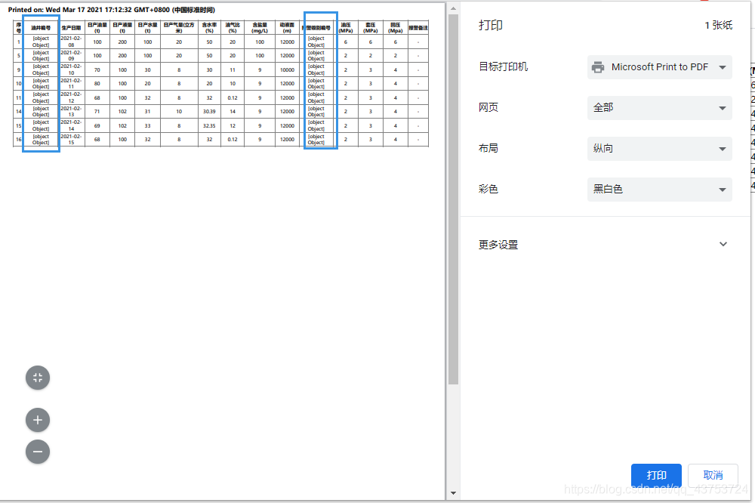This screenshot has width=755, height=503.
Task: Click the preview scrollbar up arrow
Action: point(453,8)
